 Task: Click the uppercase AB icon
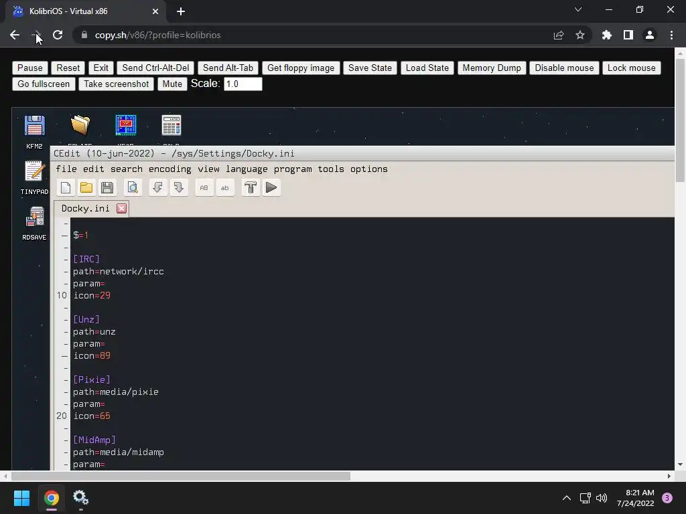[x=204, y=187]
